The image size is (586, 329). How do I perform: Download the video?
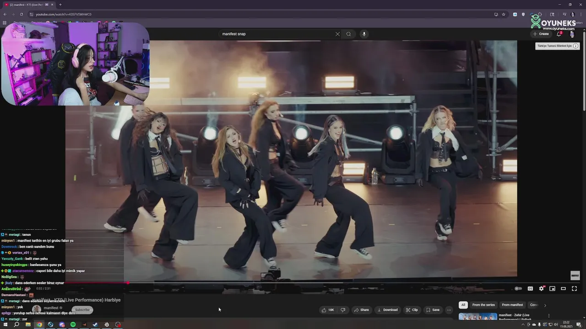pos(387,310)
